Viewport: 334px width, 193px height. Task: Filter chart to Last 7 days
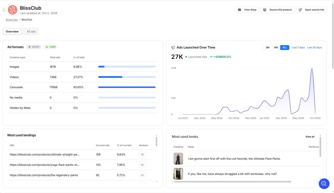[x=298, y=47]
